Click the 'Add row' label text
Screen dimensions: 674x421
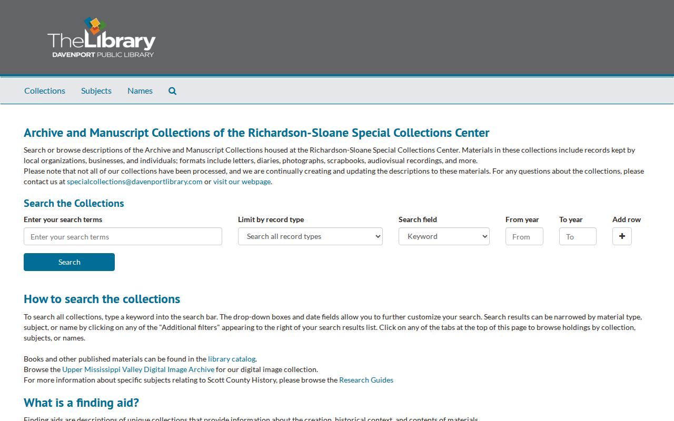pos(627,219)
